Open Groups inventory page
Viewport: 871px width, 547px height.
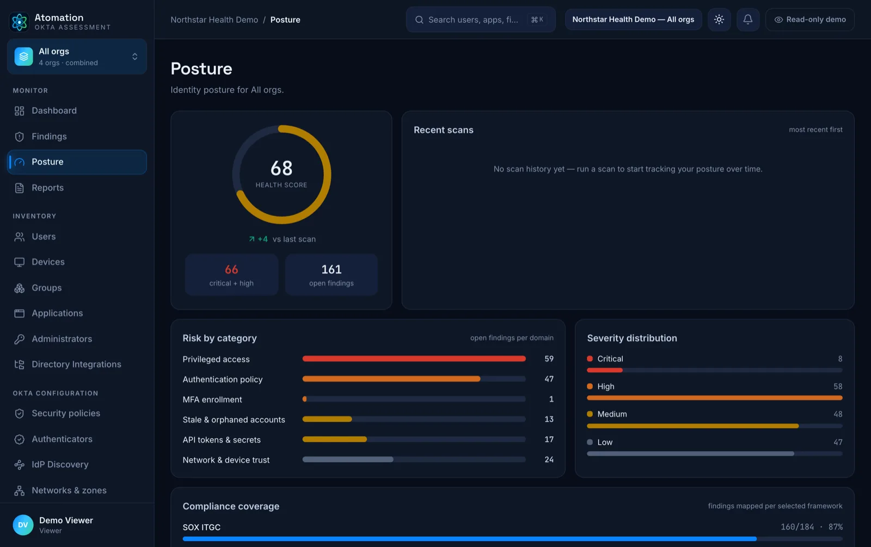click(77, 288)
